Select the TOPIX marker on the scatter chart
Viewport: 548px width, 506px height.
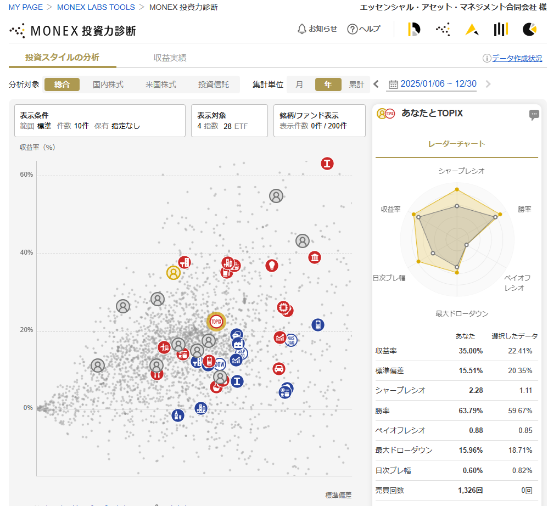pyautogui.click(x=216, y=322)
